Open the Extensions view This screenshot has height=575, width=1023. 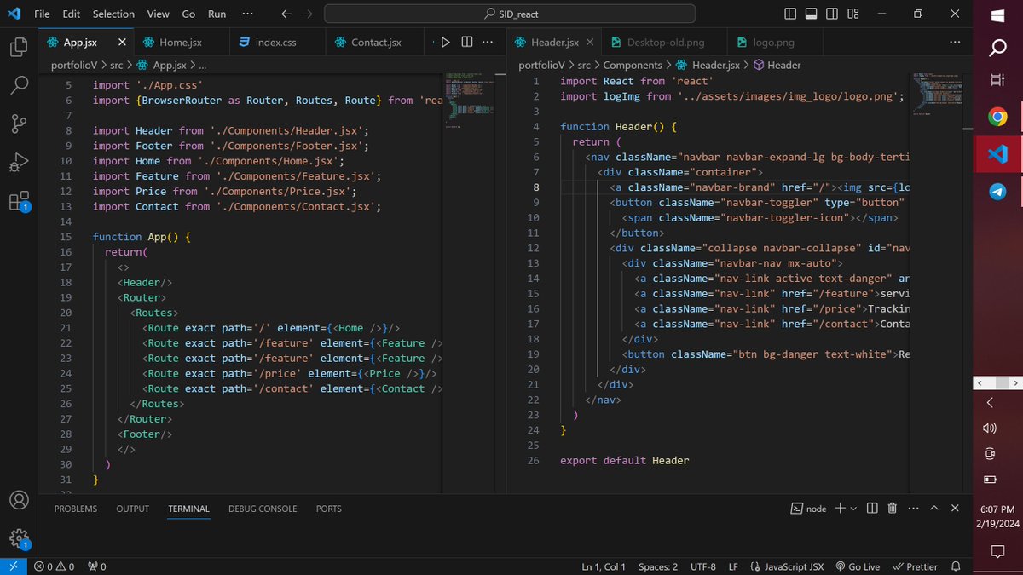click(19, 201)
